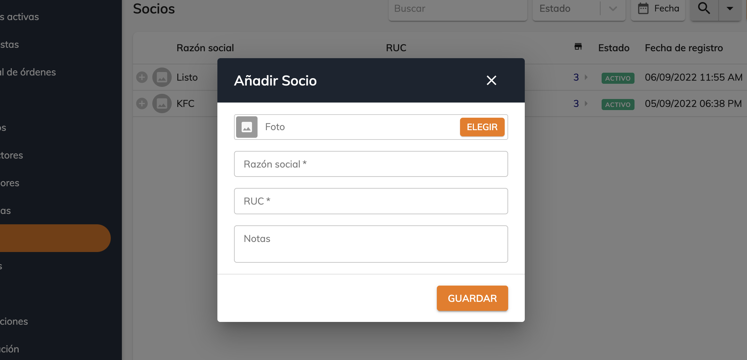
Task: Select the highlighted orange sidebar item
Action: tap(55, 238)
